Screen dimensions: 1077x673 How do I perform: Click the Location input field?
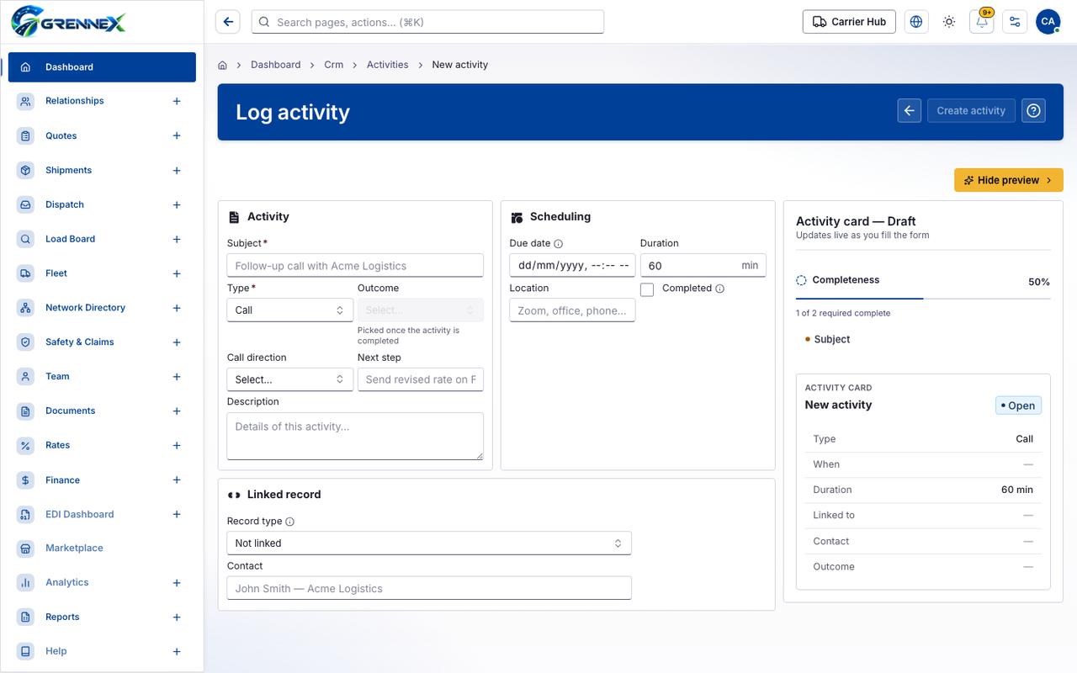(573, 310)
